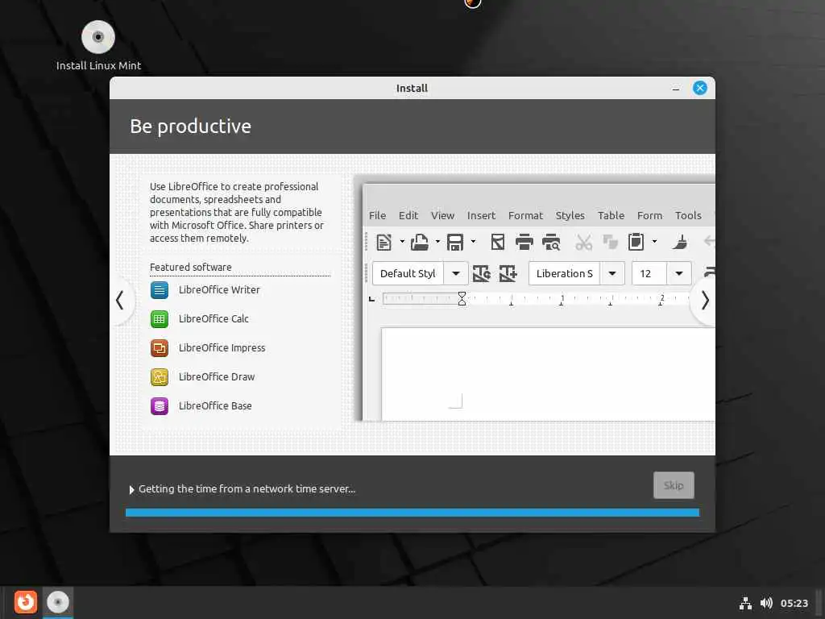Open the View menu
The height and width of the screenshot is (619, 825).
(x=442, y=216)
